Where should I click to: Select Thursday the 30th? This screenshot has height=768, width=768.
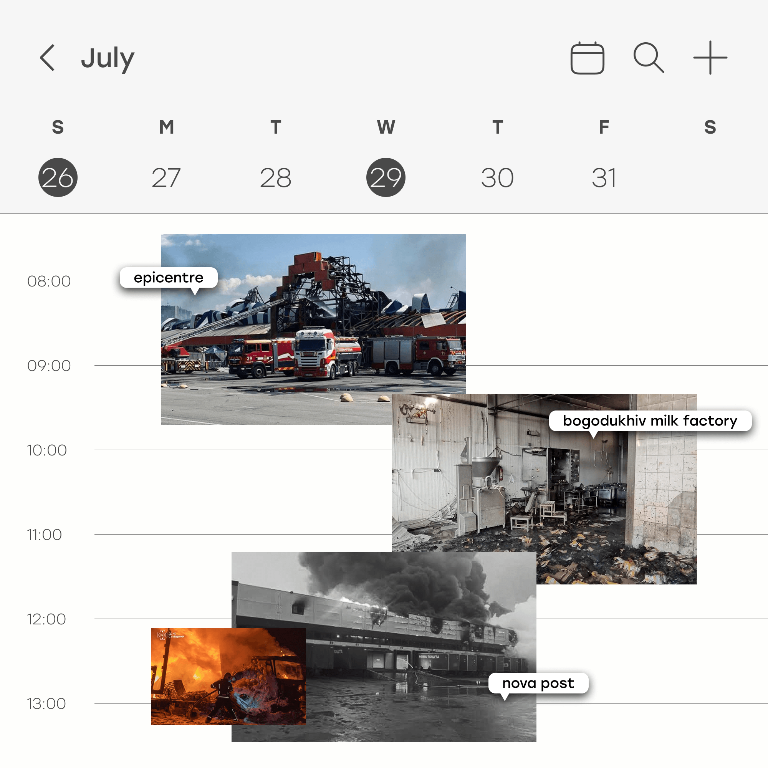coord(497,178)
